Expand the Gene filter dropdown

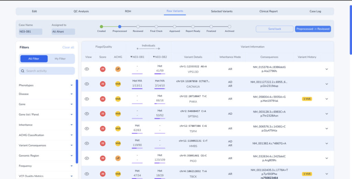tap(71, 104)
